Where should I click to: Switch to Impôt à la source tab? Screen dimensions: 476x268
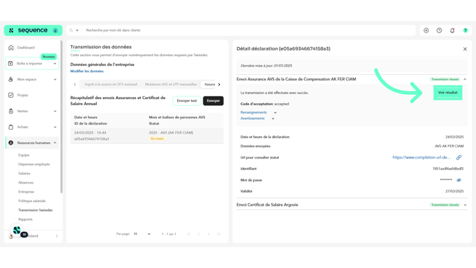(111, 84)
